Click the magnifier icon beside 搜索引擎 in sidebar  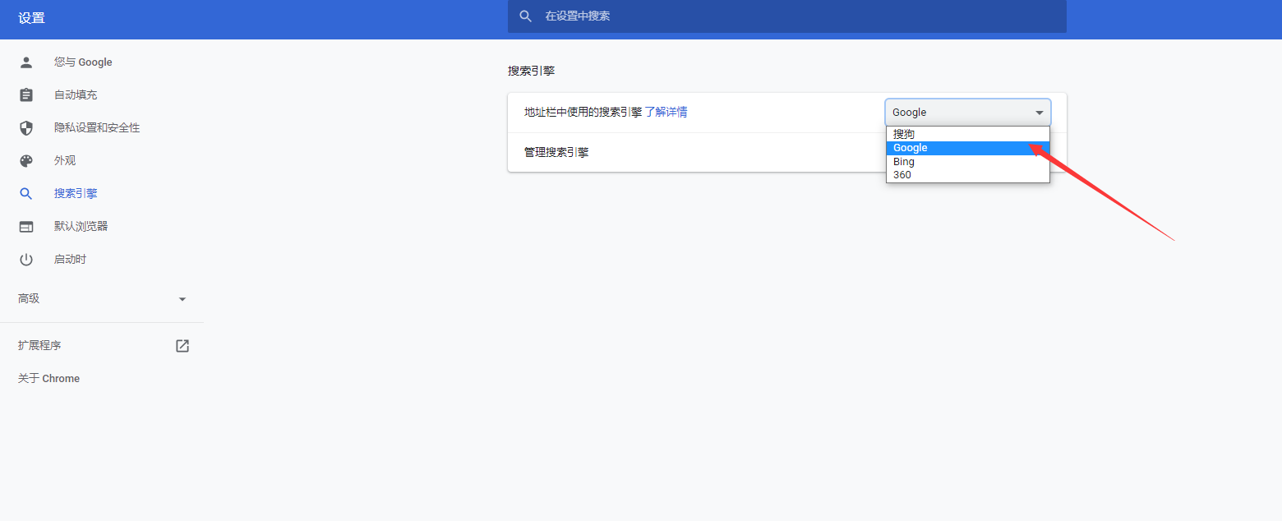click(x=26, y=194)
